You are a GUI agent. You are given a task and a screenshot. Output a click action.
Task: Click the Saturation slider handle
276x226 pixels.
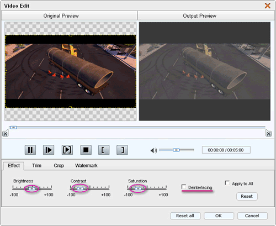[138, 188]
